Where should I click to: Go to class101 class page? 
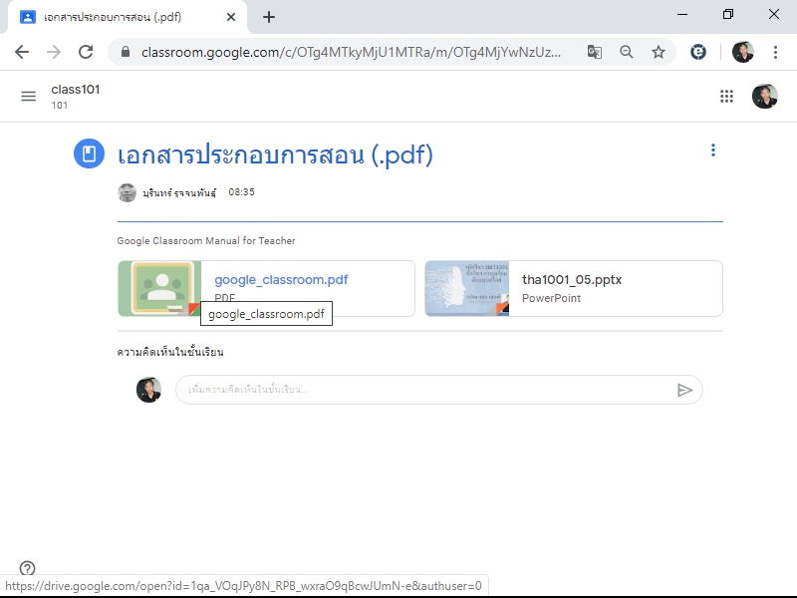pos(76,90)
